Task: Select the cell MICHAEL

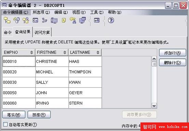Action: click(x=52, y=72)
